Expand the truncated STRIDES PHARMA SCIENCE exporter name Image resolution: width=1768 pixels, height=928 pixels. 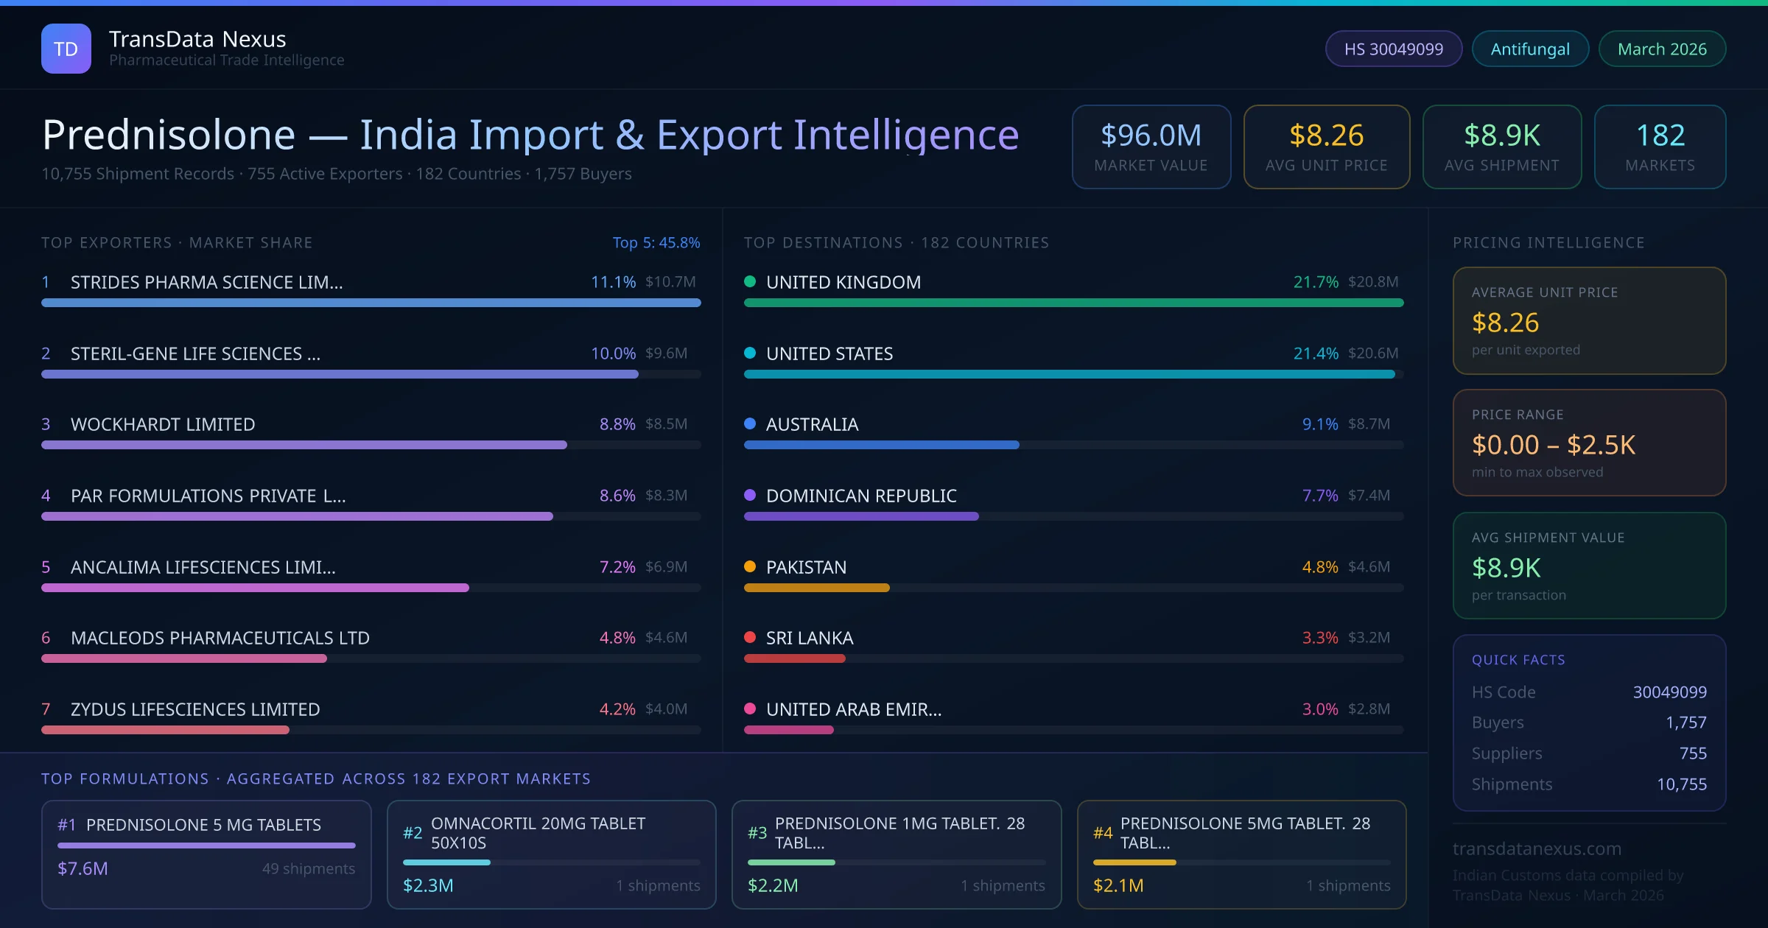(x=206, y=281)
